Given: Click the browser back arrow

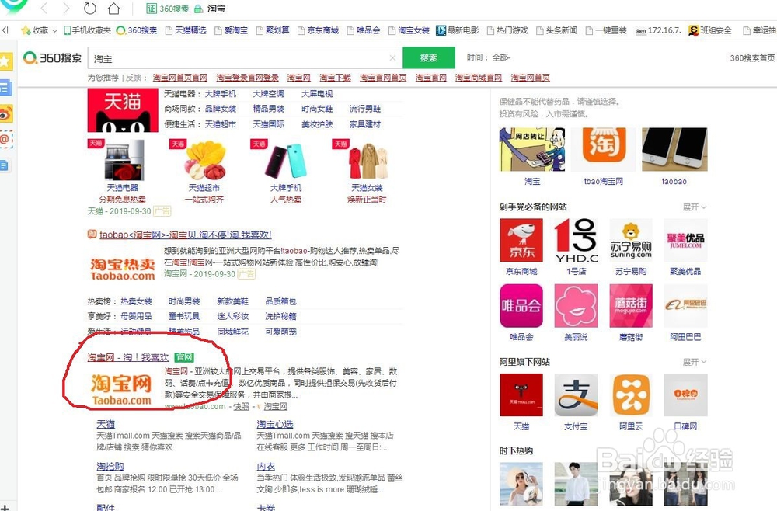Looking at the screenshot, I should pos(44,9).
